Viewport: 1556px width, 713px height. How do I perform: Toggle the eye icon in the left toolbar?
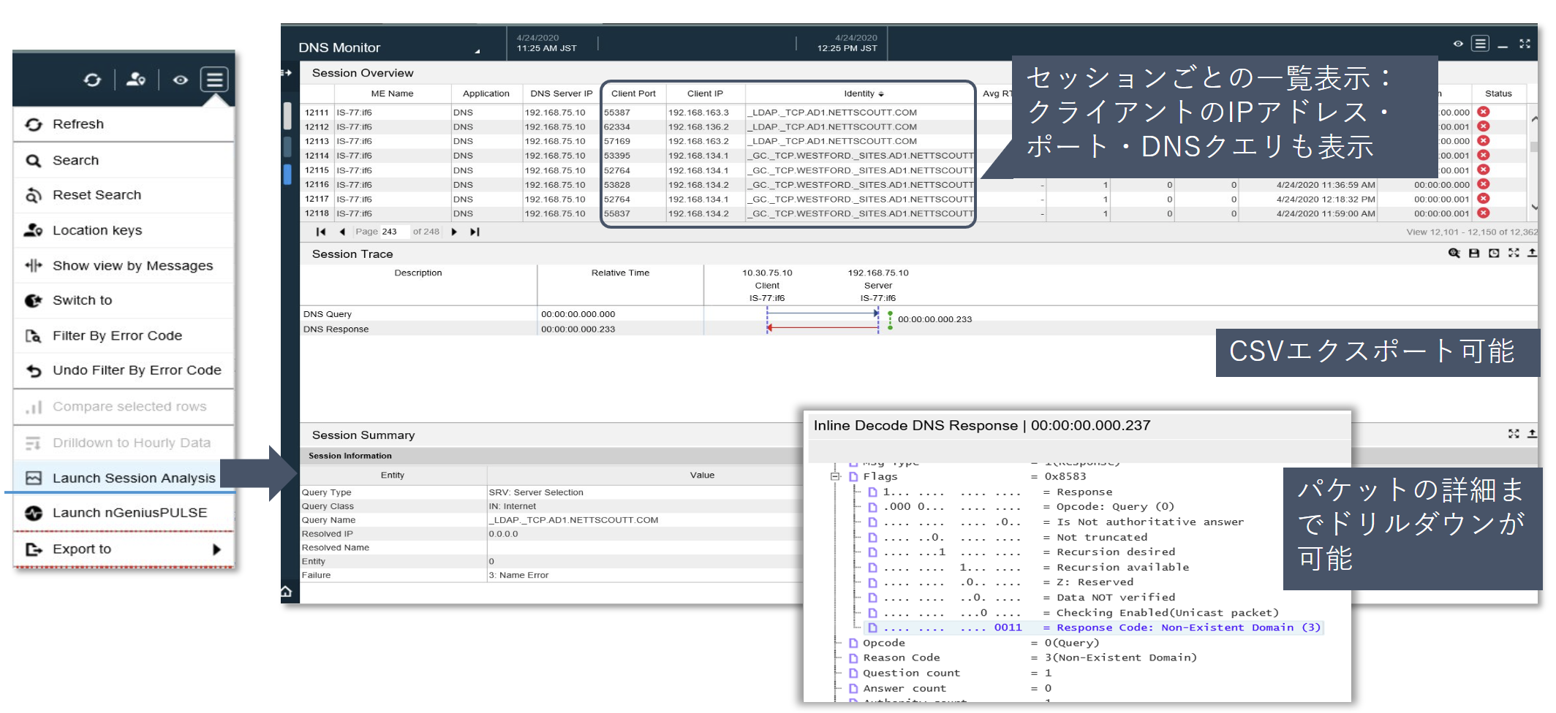[x=180, y=80]
